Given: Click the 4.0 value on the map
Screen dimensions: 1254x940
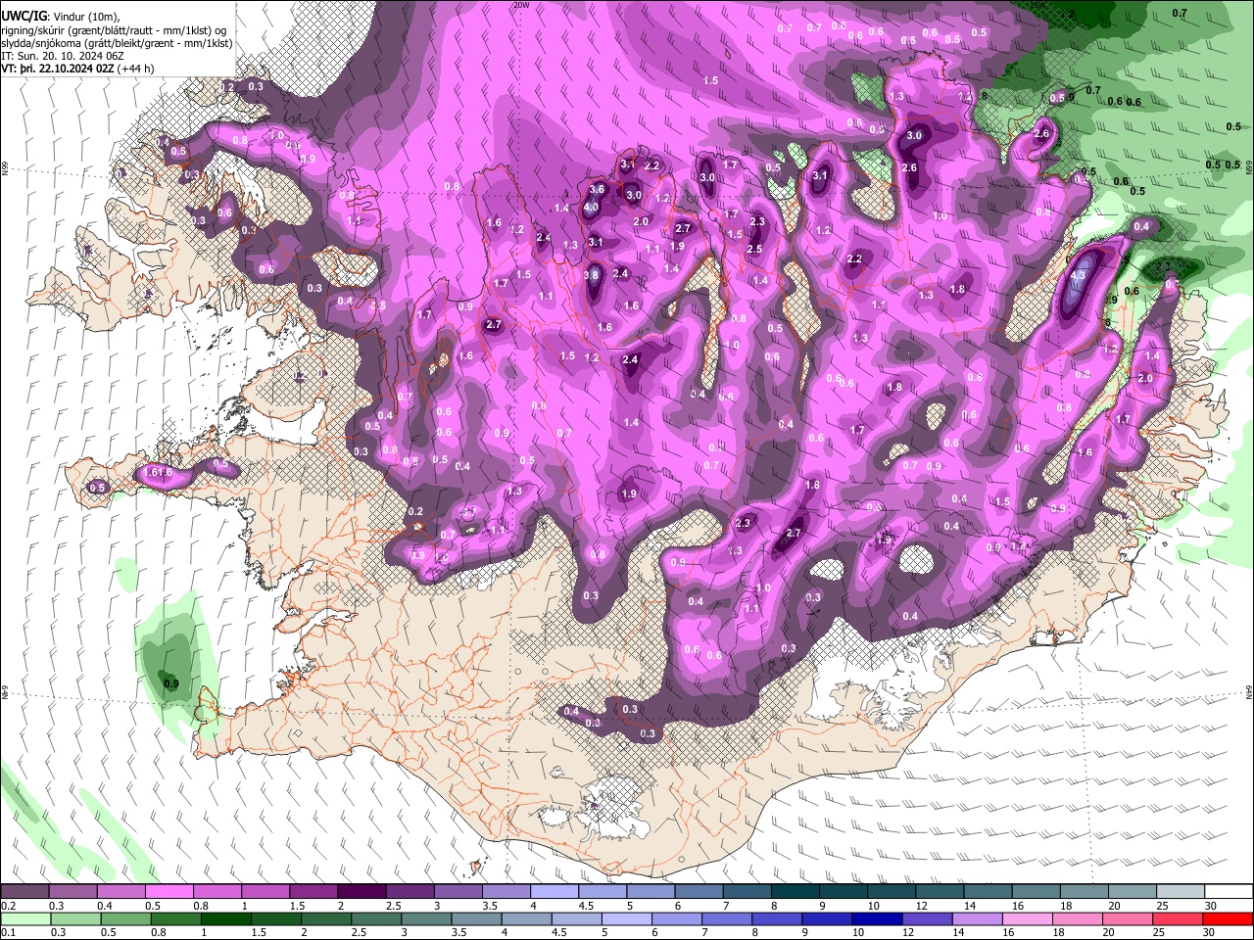Looking at the screenshot, I should click(x=591, y=208).
